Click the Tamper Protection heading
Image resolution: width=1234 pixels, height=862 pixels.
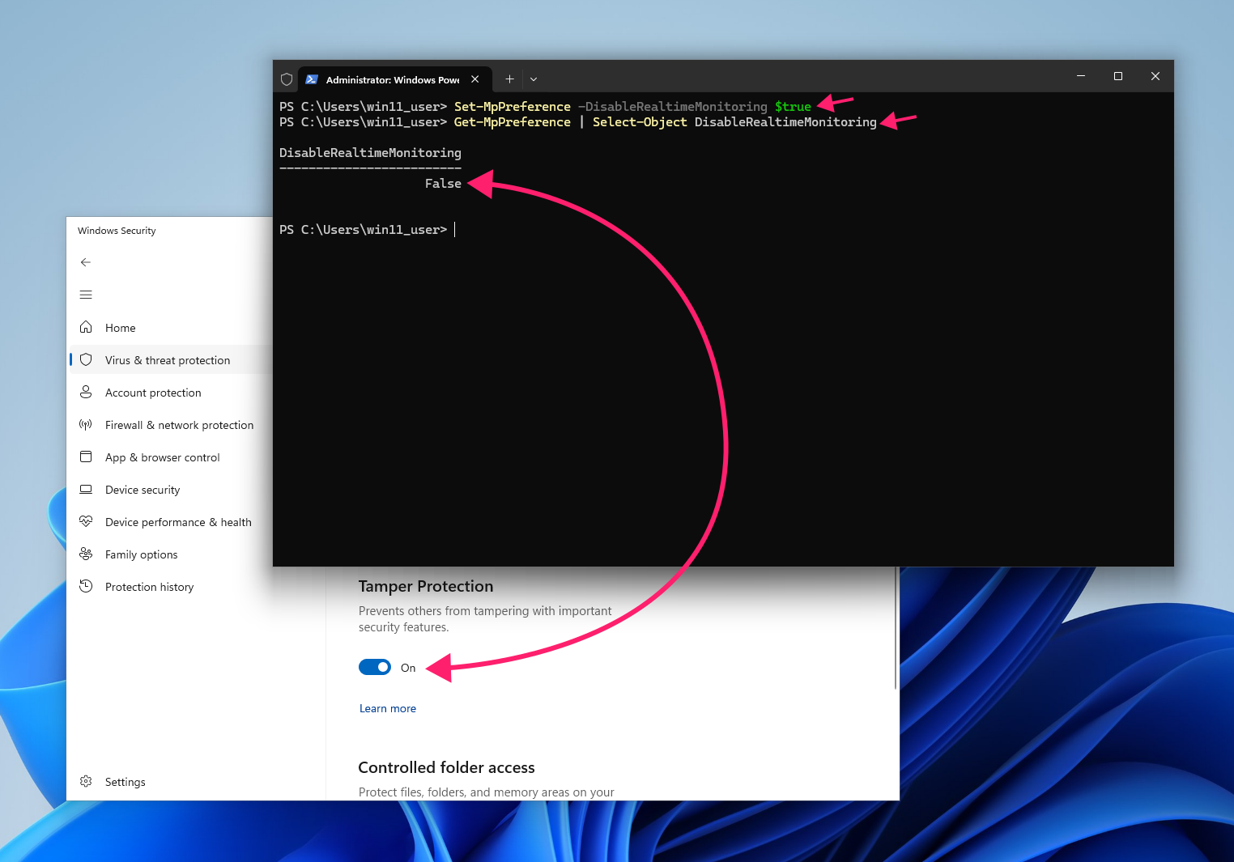[x=426, y=586]
